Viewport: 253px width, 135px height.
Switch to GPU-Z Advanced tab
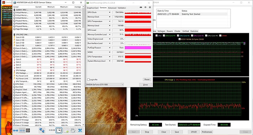point(112,8)
